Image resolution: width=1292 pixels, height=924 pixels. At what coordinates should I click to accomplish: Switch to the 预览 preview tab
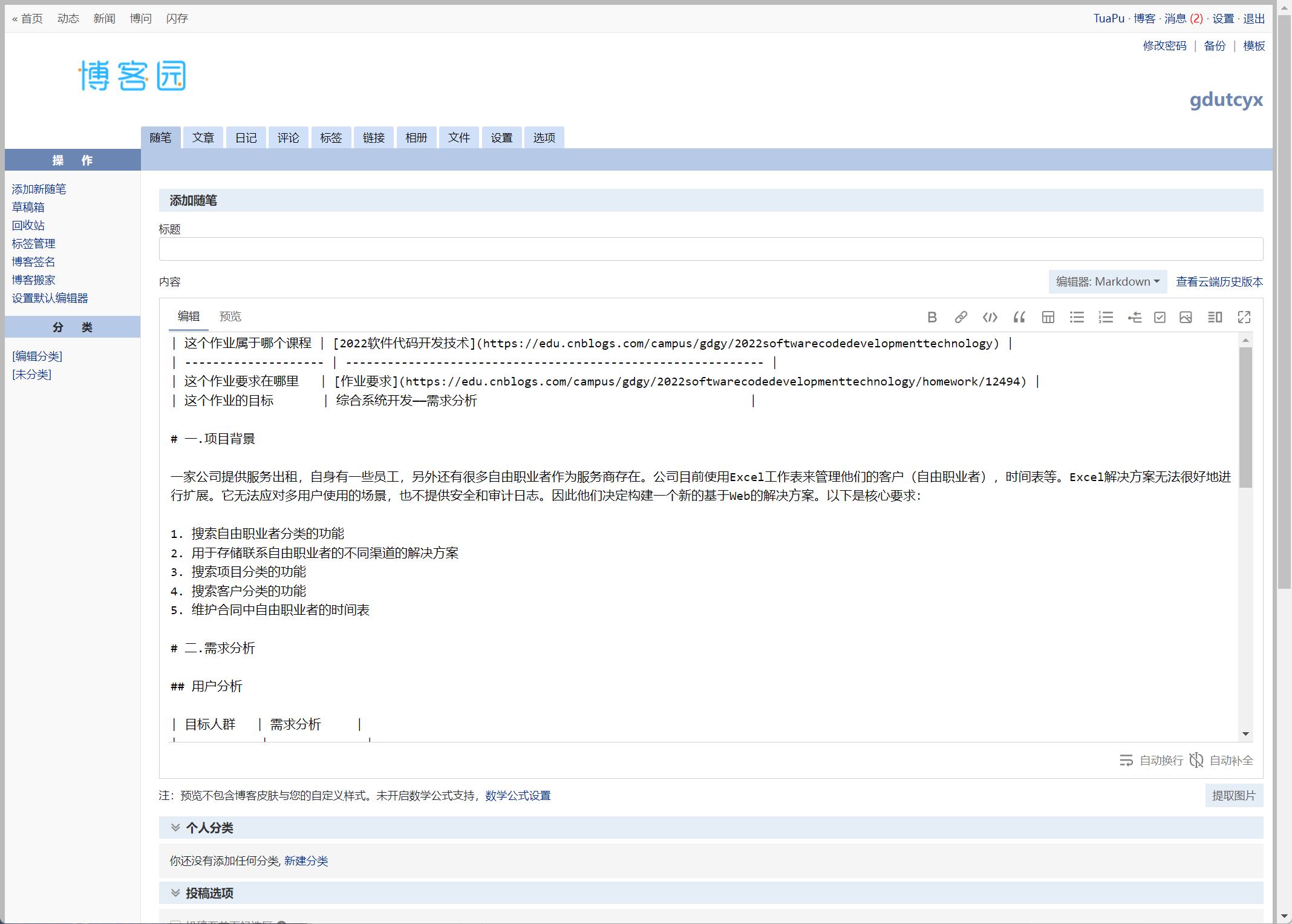pos(230,316)
